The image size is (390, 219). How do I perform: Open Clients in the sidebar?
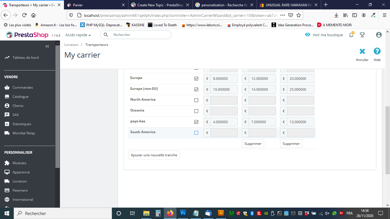click(18, 106)
